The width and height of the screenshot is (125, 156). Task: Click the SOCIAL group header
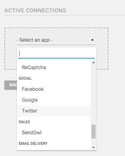coord(25,78)
